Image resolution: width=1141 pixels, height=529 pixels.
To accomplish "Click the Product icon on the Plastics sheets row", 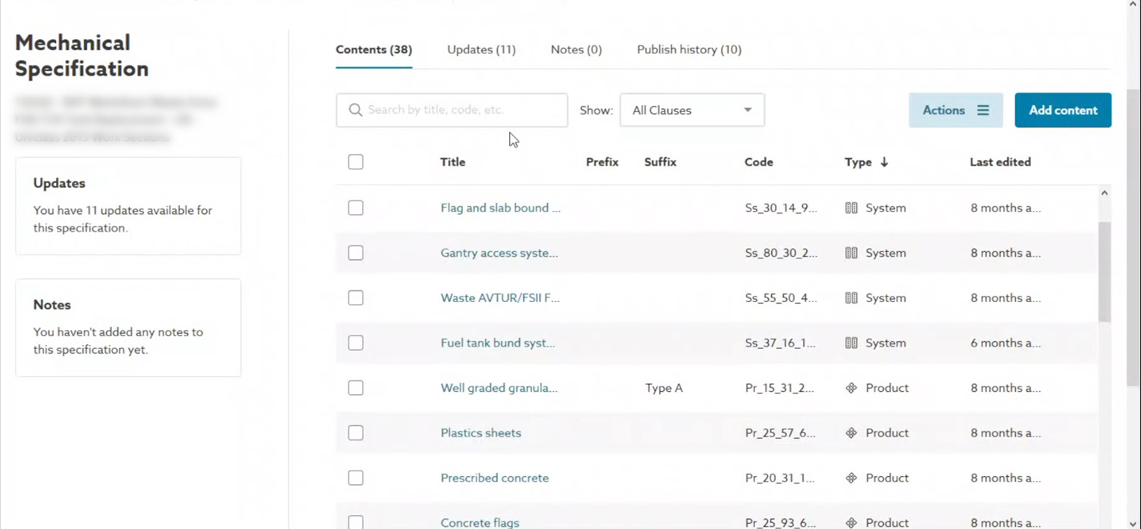I will click(x=852, y=433).
